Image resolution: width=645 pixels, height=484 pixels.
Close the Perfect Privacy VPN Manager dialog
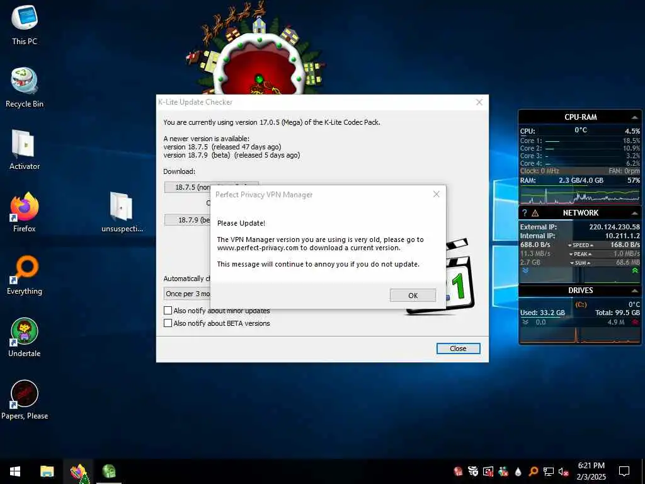click(437, 194)
